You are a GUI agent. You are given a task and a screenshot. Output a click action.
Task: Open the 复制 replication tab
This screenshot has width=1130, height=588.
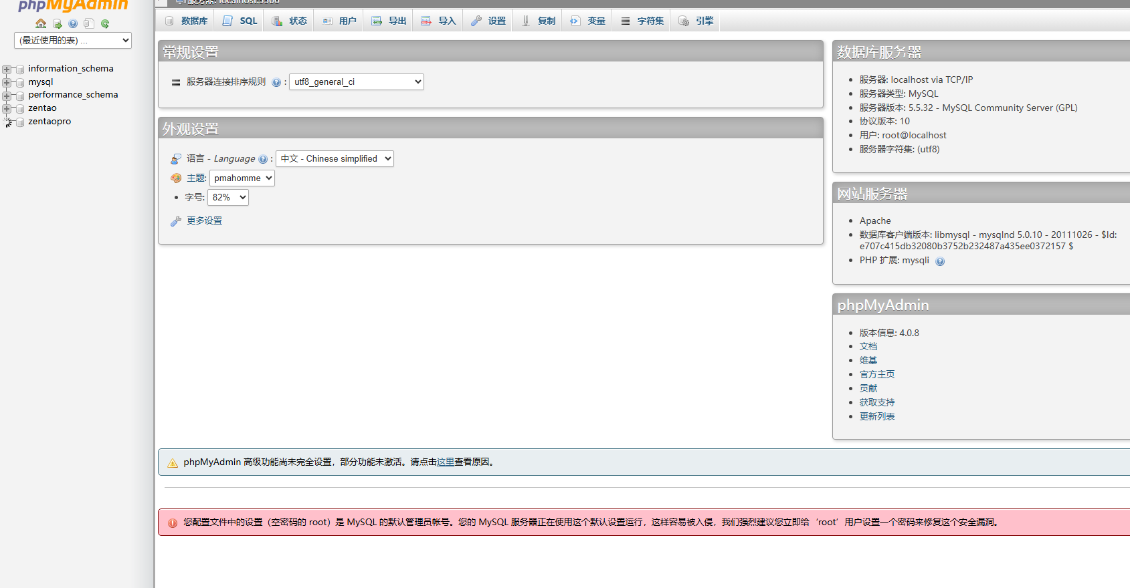click(x=538, y=21)
